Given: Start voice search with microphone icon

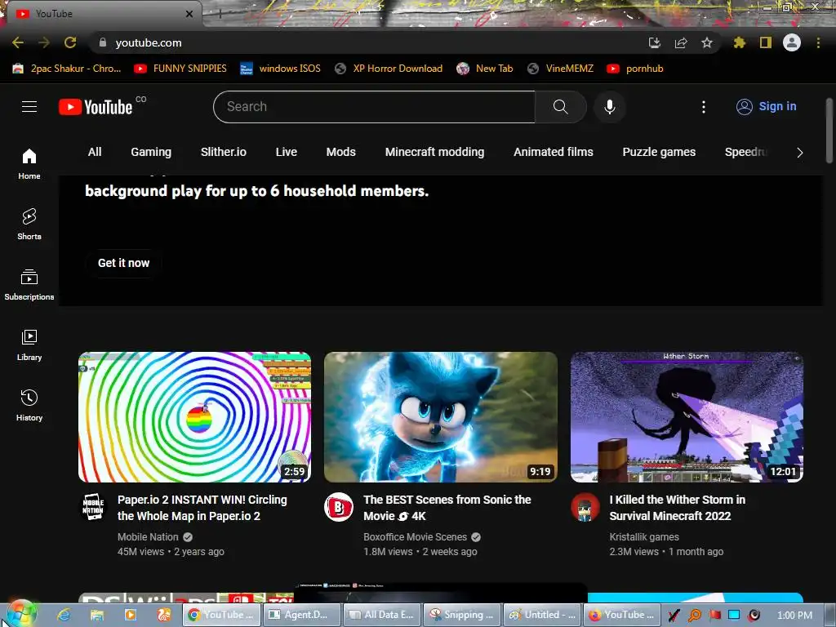Looking at the screenshot, I should click(x=609, y=107).
